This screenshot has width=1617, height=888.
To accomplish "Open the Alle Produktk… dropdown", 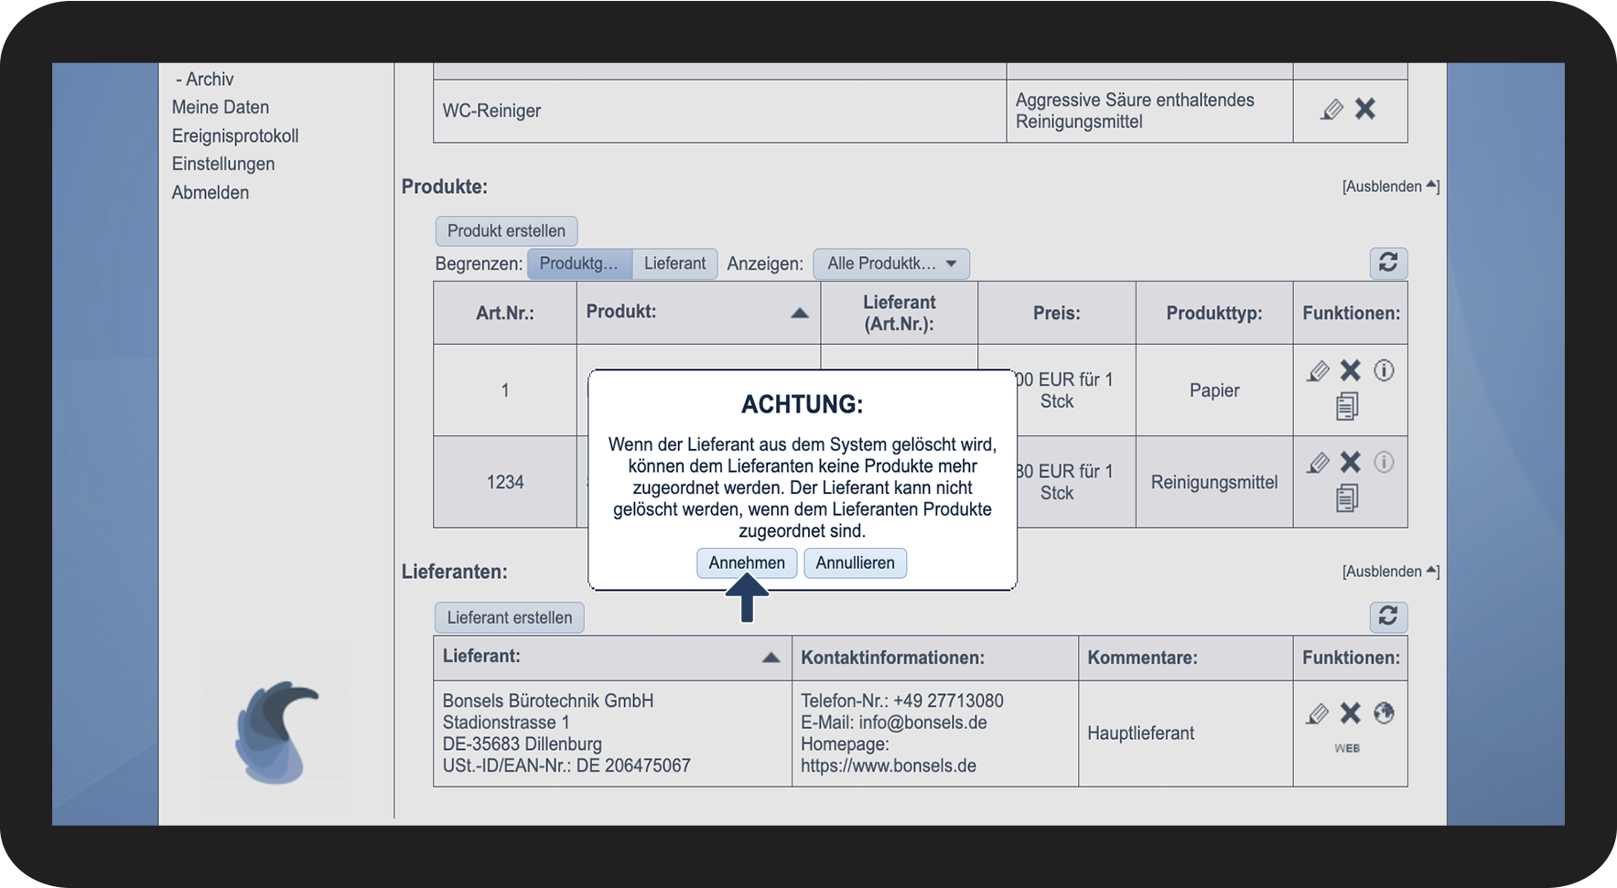I will pyautogui.click(x=890, y=263).
